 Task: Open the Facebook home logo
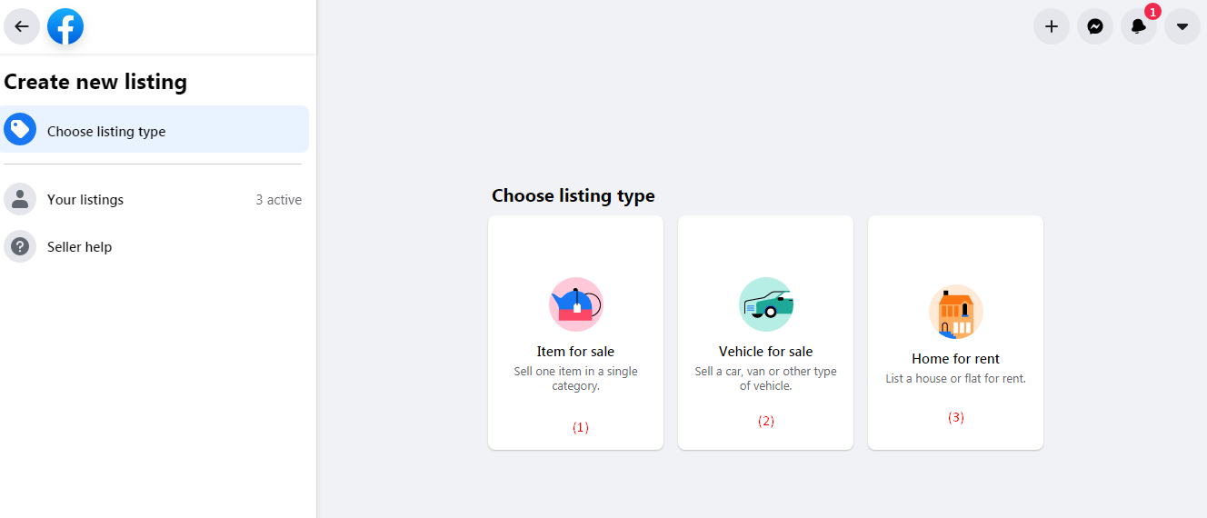65,26
